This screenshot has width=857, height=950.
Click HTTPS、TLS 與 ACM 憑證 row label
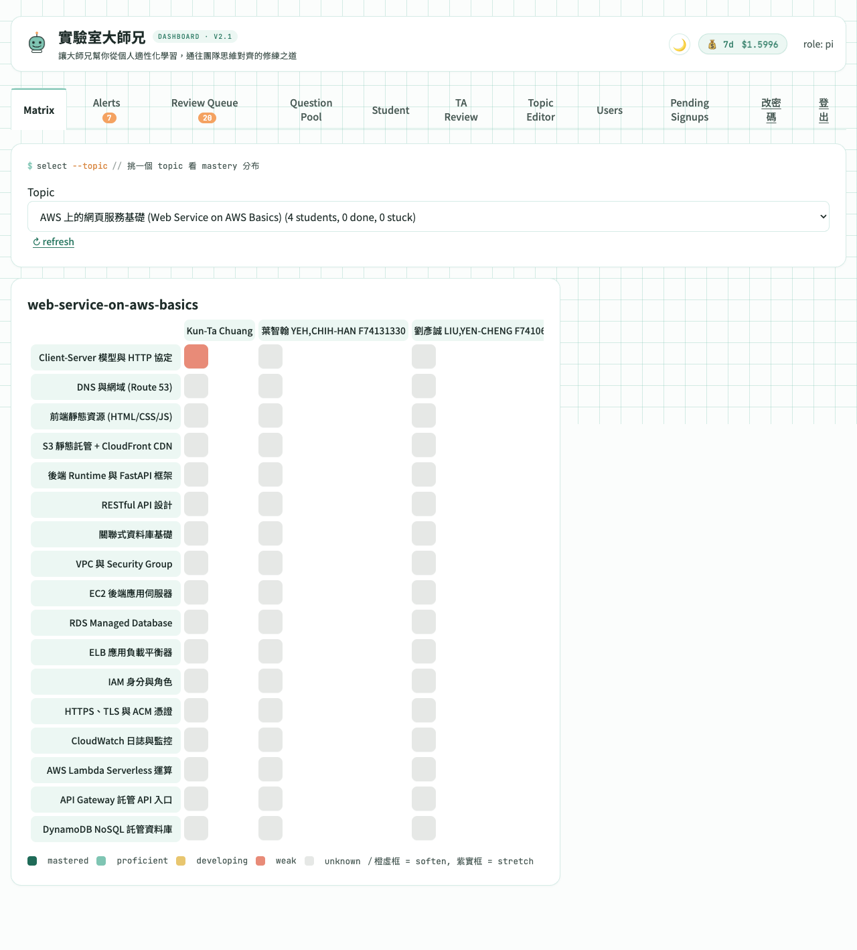click(106, 711)
